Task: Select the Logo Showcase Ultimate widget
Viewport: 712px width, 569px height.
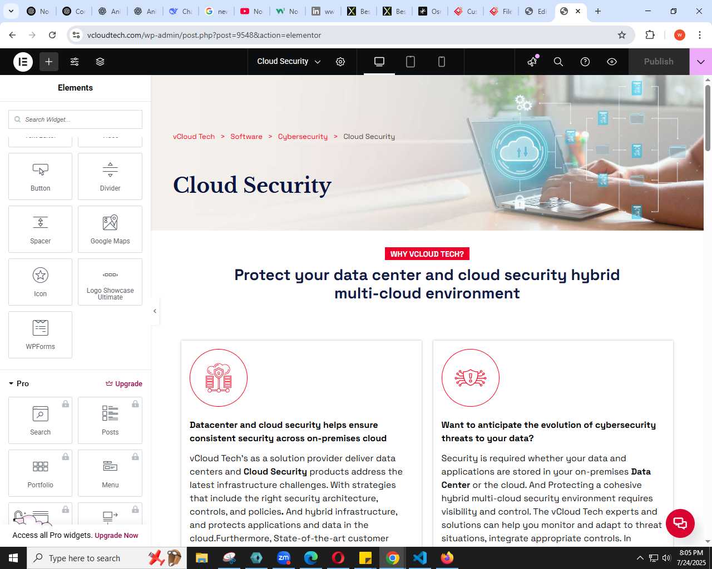Action: pyautogui.click(x=110, y=282)
